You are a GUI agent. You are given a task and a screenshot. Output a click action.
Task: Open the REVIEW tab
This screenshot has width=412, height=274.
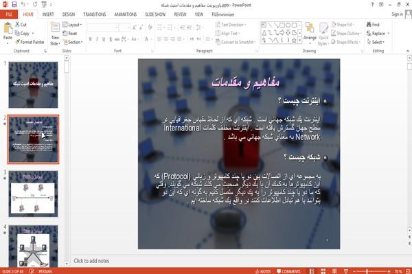tap(180, 14)
